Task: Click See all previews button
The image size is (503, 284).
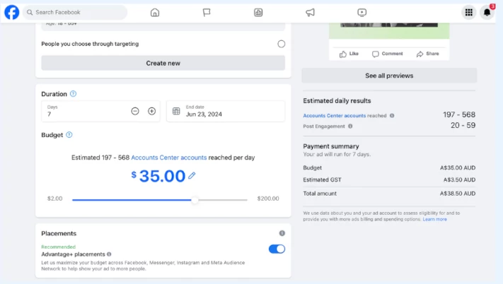Action: point(389,76)
